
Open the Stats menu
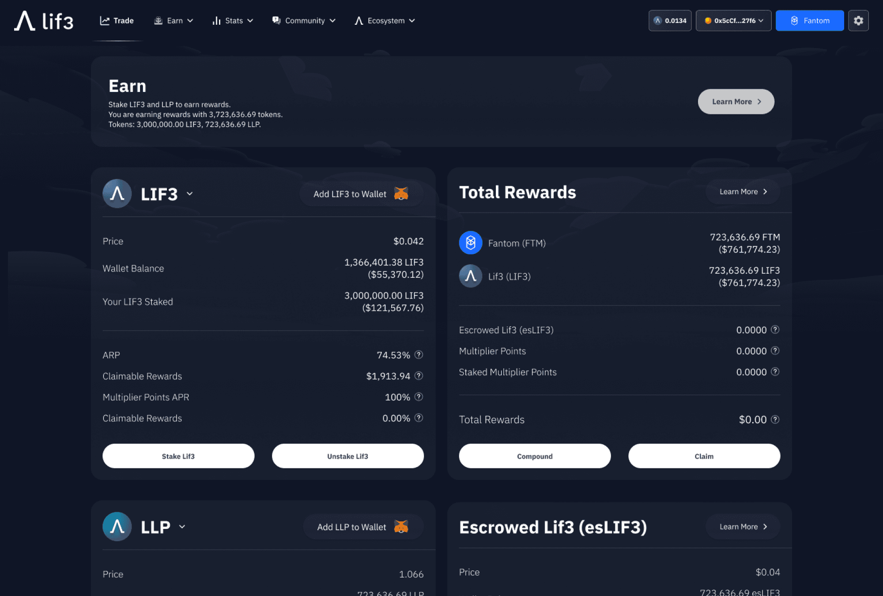click(233, 21)
